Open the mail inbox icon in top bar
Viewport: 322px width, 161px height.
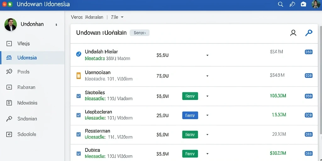[303, 4]
